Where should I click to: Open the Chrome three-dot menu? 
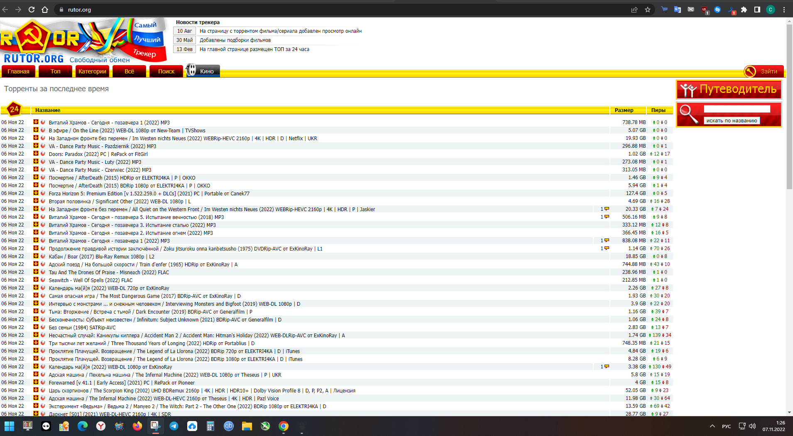(784, 10)
